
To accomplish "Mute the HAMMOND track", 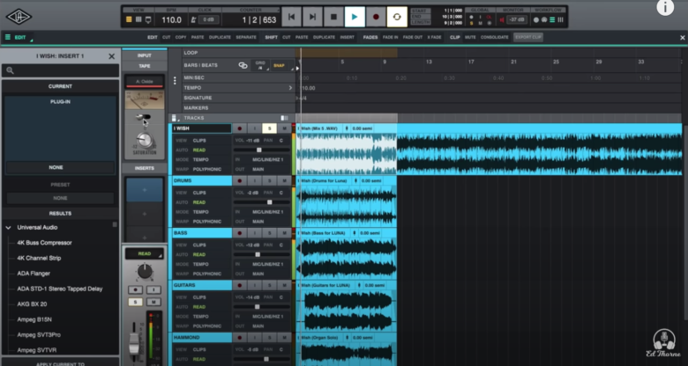I will 284,338.
